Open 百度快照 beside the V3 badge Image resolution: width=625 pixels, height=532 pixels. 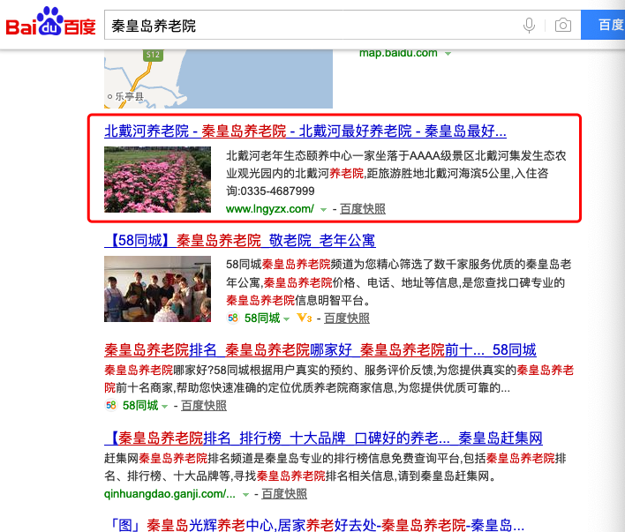click(x=347, y=318)
